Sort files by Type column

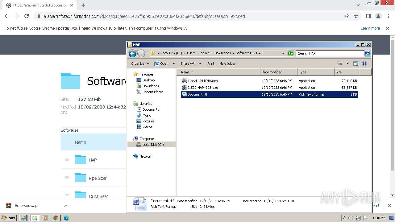[316, 72]
